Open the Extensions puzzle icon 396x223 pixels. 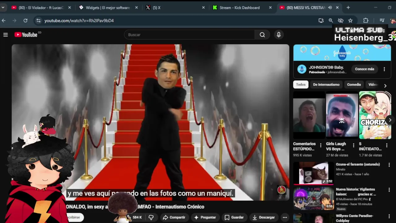(x=366, y=20)
